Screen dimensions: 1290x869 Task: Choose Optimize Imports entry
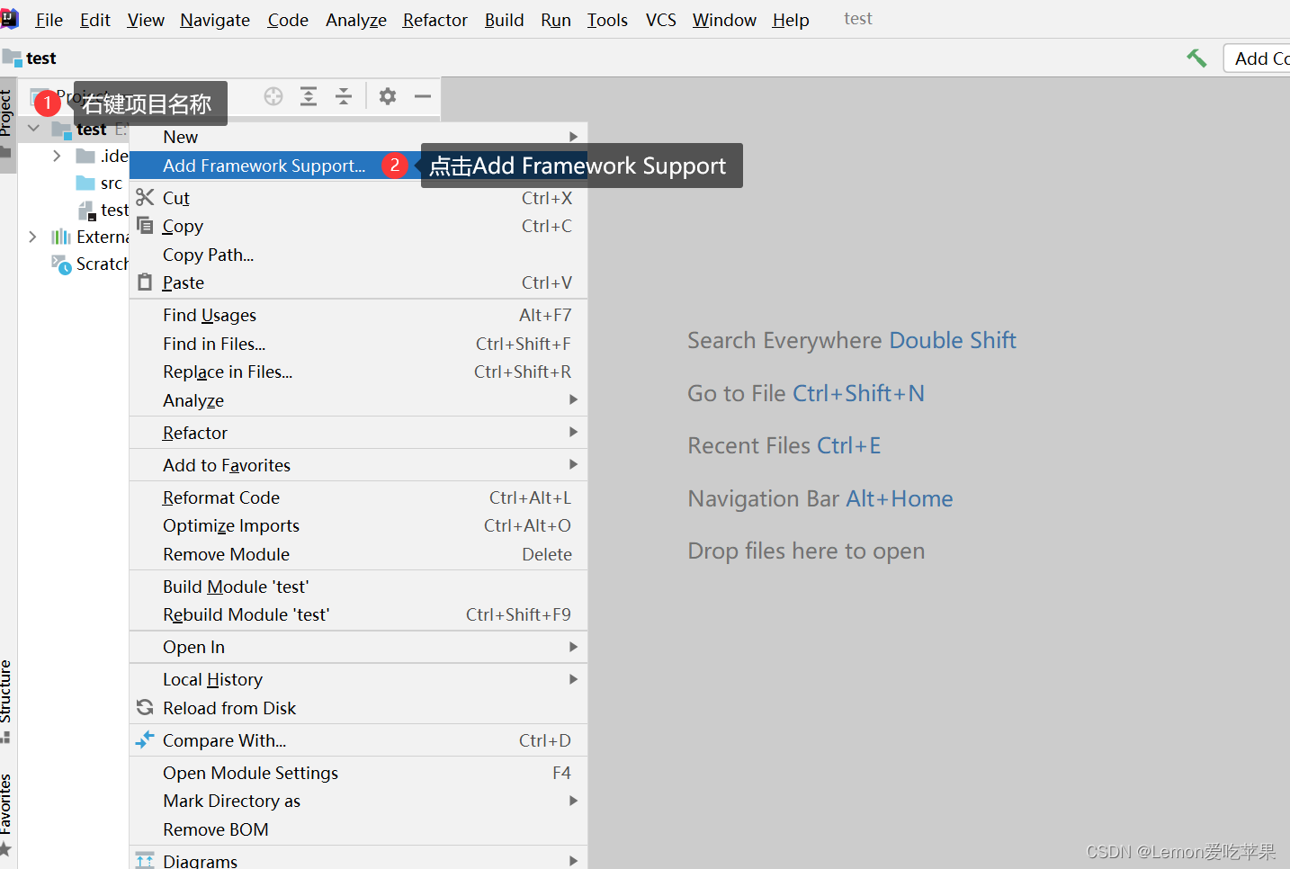pyautogui.click(x=358, y=525)
